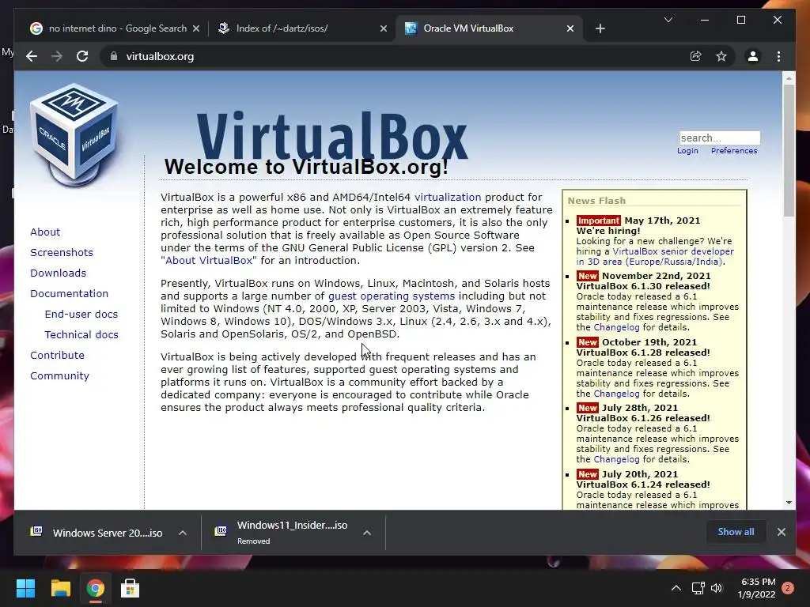The image size is (810, 607).
Task: Navigate to Downloads in the sidebar
Action: [58, 273]
